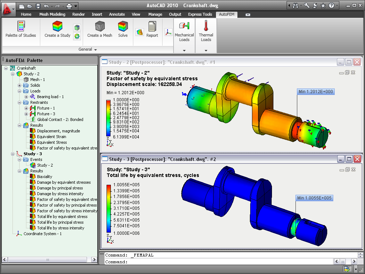
Task: Collapse the Loads folder node
Action: point(20,91)
